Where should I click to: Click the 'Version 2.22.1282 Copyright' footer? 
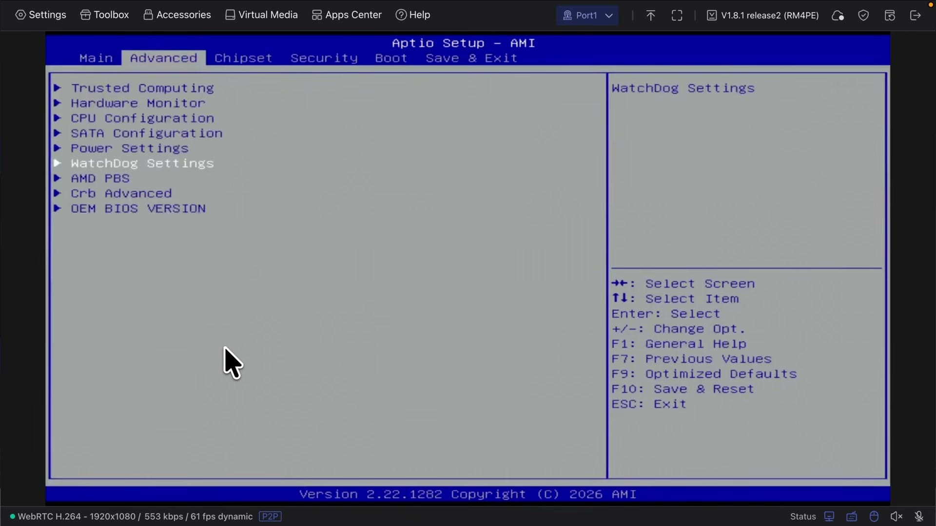[468, 494]
